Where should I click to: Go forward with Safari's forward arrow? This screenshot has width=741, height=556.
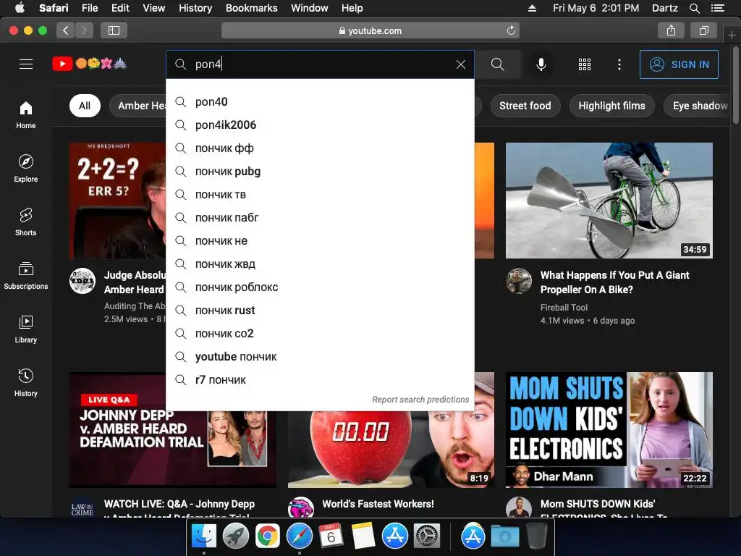point(84,30)
